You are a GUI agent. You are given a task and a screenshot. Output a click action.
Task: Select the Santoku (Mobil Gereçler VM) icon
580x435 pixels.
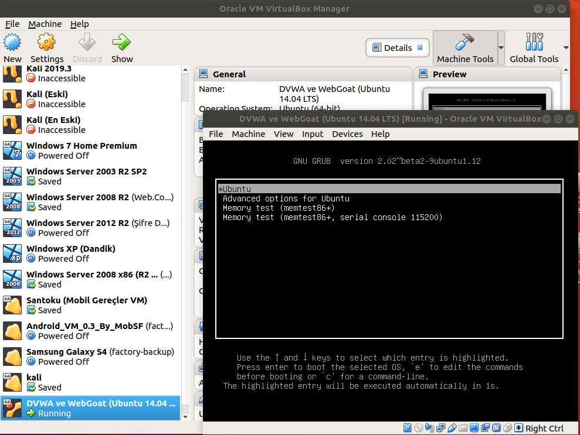pyautogui.click(x=12, y=305)
